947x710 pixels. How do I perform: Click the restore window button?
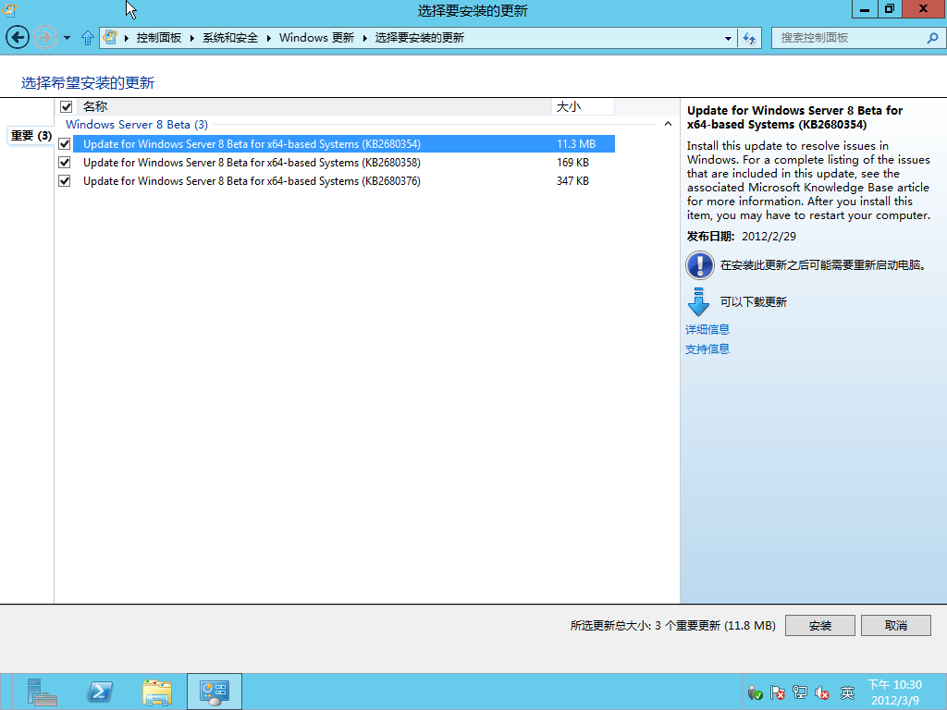pyautogui.click(x=890, y=8)
